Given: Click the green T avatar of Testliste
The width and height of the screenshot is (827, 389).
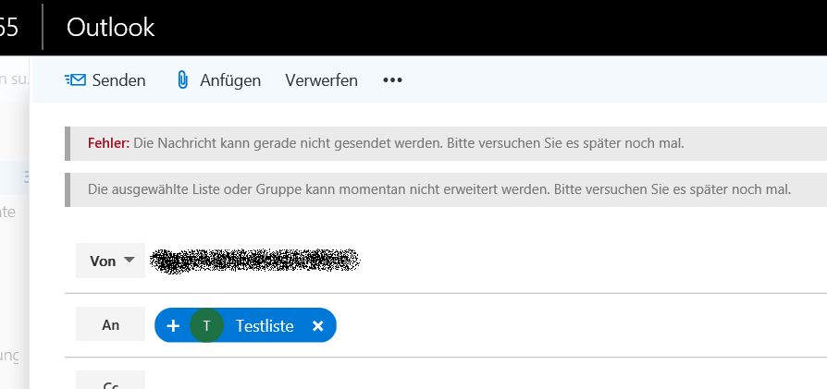Looking at the screenshot, I should point(207,326).
